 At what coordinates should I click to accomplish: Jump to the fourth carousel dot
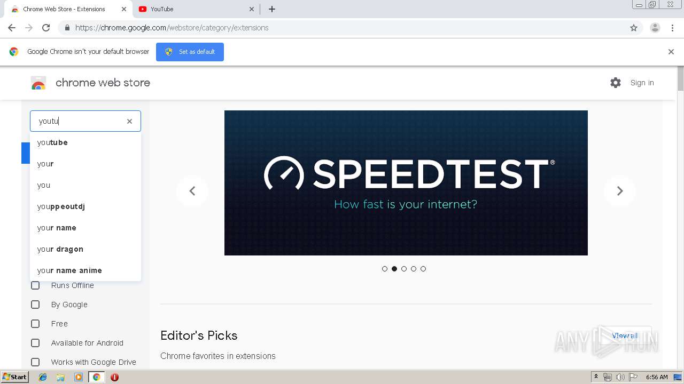tap(414, 269)
